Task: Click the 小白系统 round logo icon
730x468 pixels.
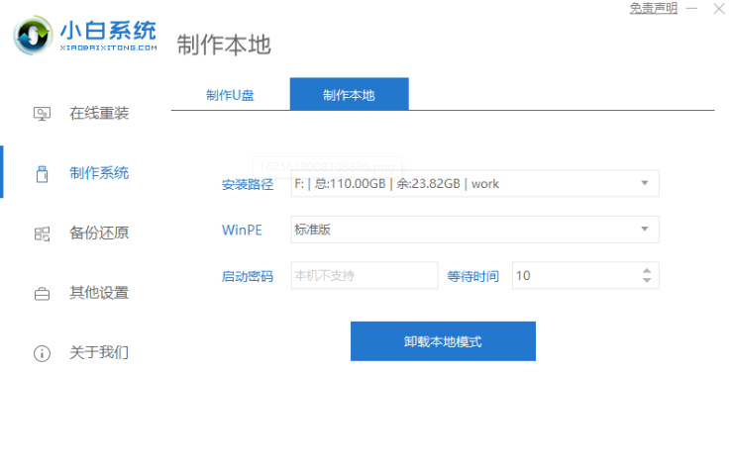Action: coord(33,35)
